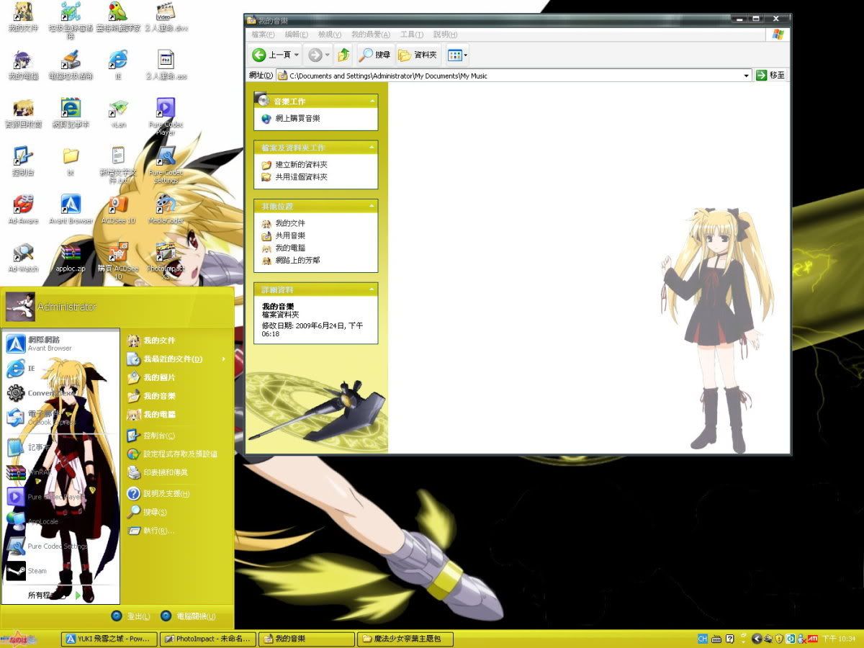The height and width of the screenshot is (648, 864).
Task: Expand the address bar dropdown list
Action: (747, 76)
